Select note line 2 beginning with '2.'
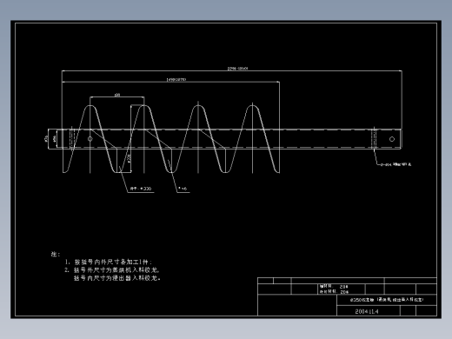This screenshot has height=339, width=452. tap(112, 270)
